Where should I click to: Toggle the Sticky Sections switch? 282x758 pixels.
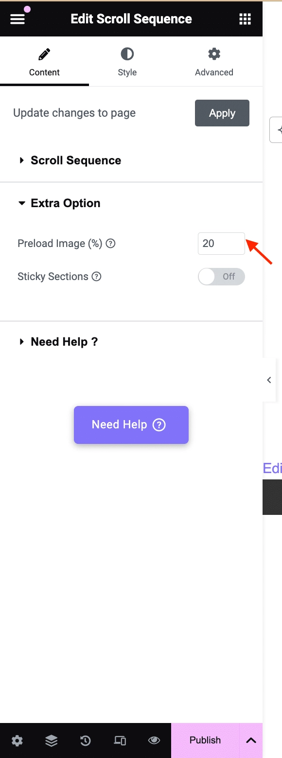point(221,277)
